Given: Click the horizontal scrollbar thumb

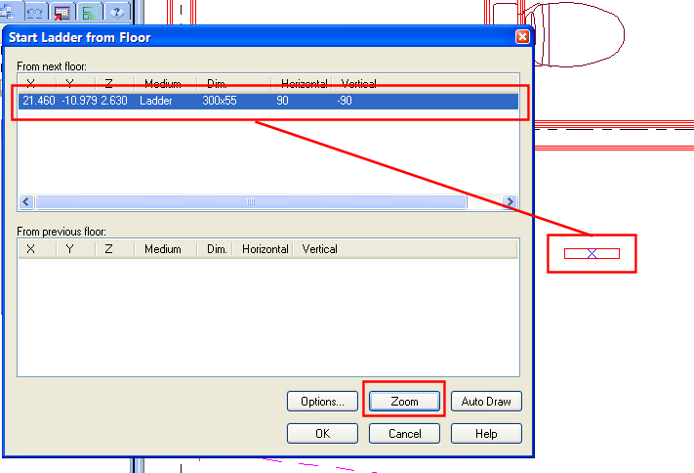Looking at the screenshot, I should pyautogui.click(x=250, y=202).
